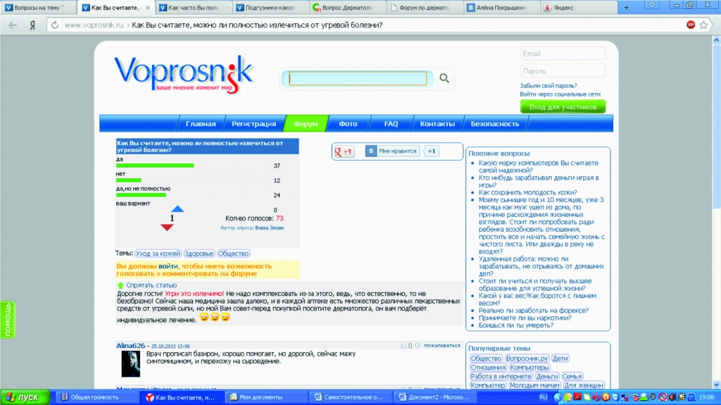Click the search magnifier icon
Screen dimensions: 721x405
(x=444, y=78)
